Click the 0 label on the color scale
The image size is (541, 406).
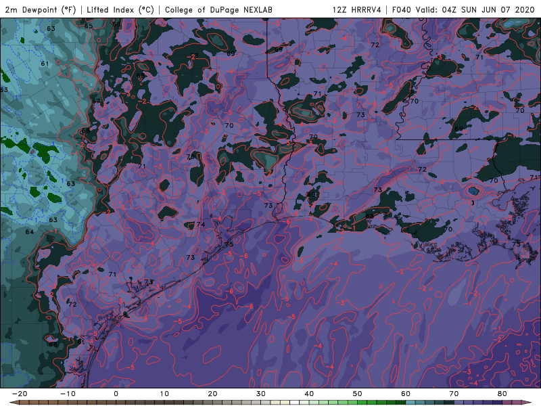coord(116,394)
